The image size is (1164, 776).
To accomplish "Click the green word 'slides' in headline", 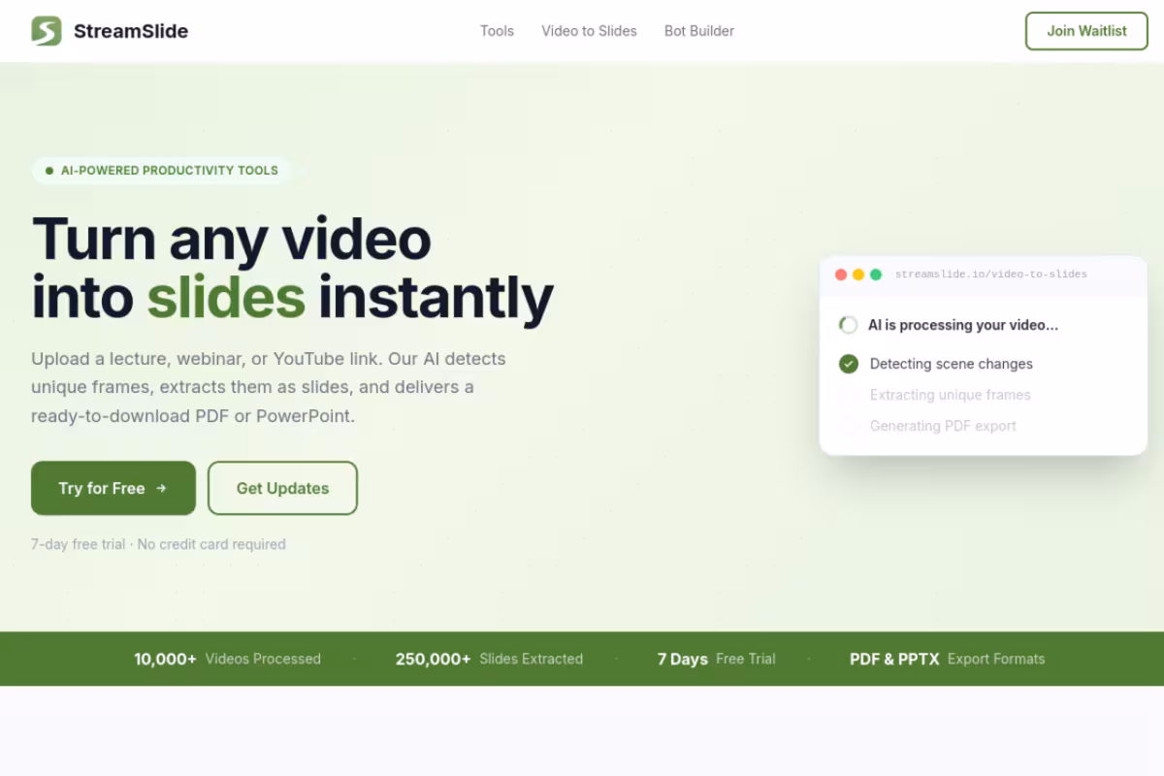I will 226,297.
